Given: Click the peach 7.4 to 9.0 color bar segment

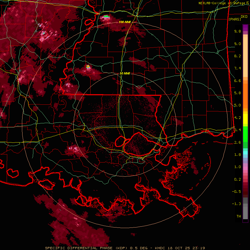Looking at the screenshot, I should 245,57.
